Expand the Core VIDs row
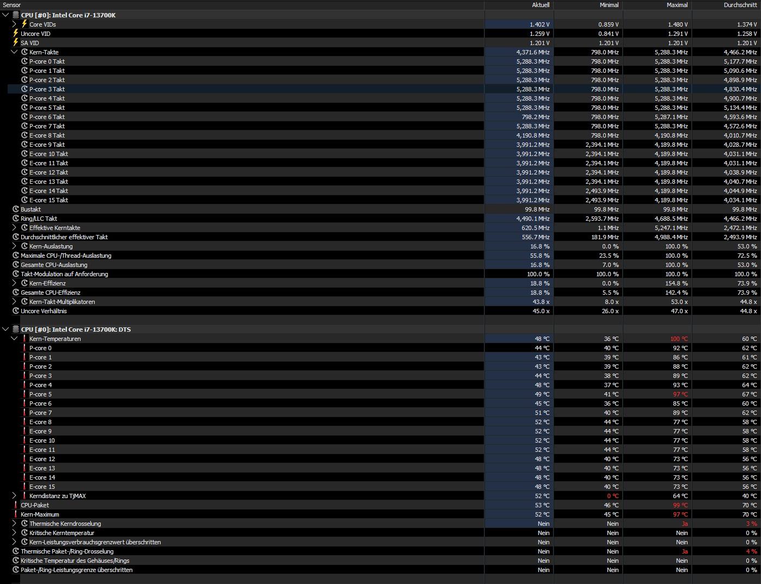761x584 pixels. (14, 24)
